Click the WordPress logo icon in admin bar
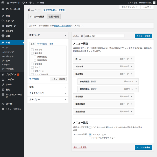Screen dimensions: 157x157 [3, 3]
